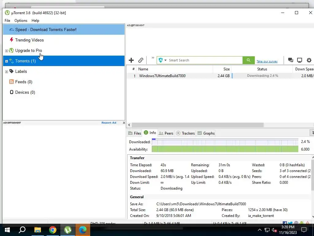Click the green search magnifier button

click(248, 60)
